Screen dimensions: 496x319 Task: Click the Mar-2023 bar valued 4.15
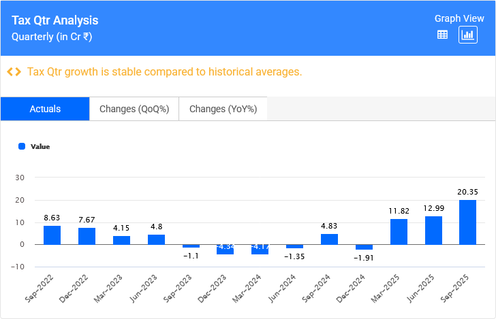pos(121,240)
